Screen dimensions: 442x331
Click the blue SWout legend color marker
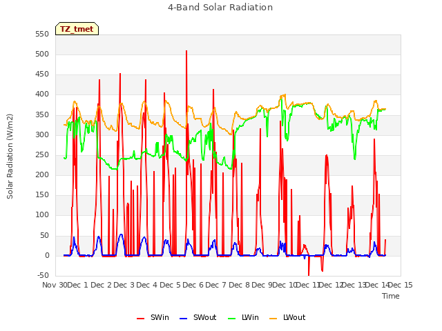(x=183, y=319)
